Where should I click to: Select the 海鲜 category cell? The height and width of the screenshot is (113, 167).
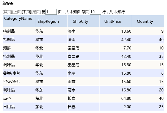[19, 48]
